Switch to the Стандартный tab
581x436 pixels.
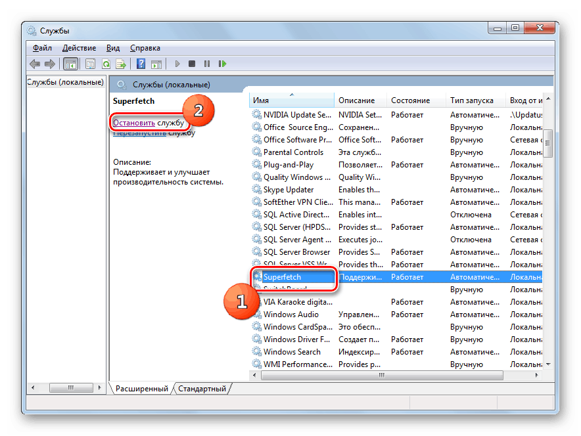click(202, 388)
